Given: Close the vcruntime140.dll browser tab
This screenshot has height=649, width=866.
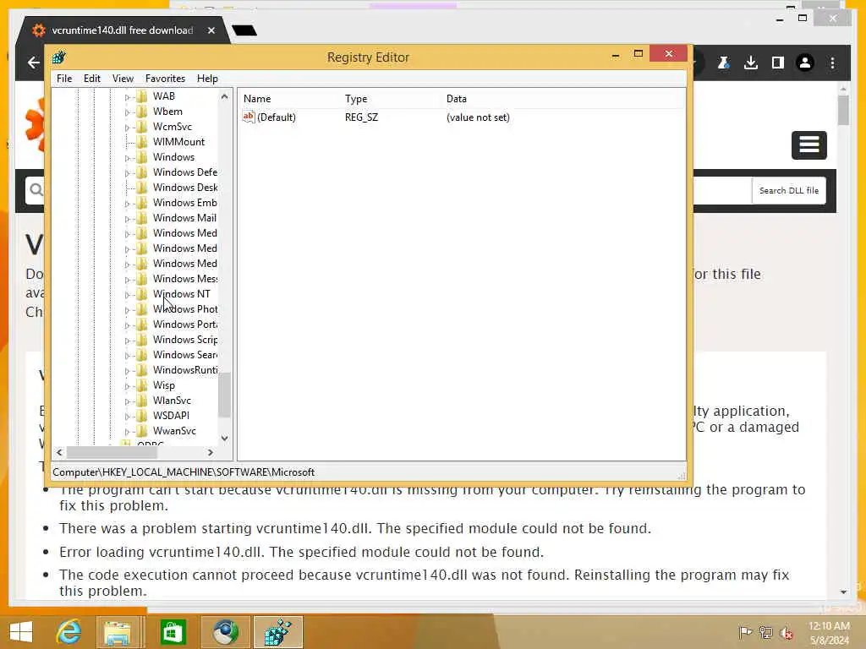Looking at the screenshot, I should click(211, 30).
